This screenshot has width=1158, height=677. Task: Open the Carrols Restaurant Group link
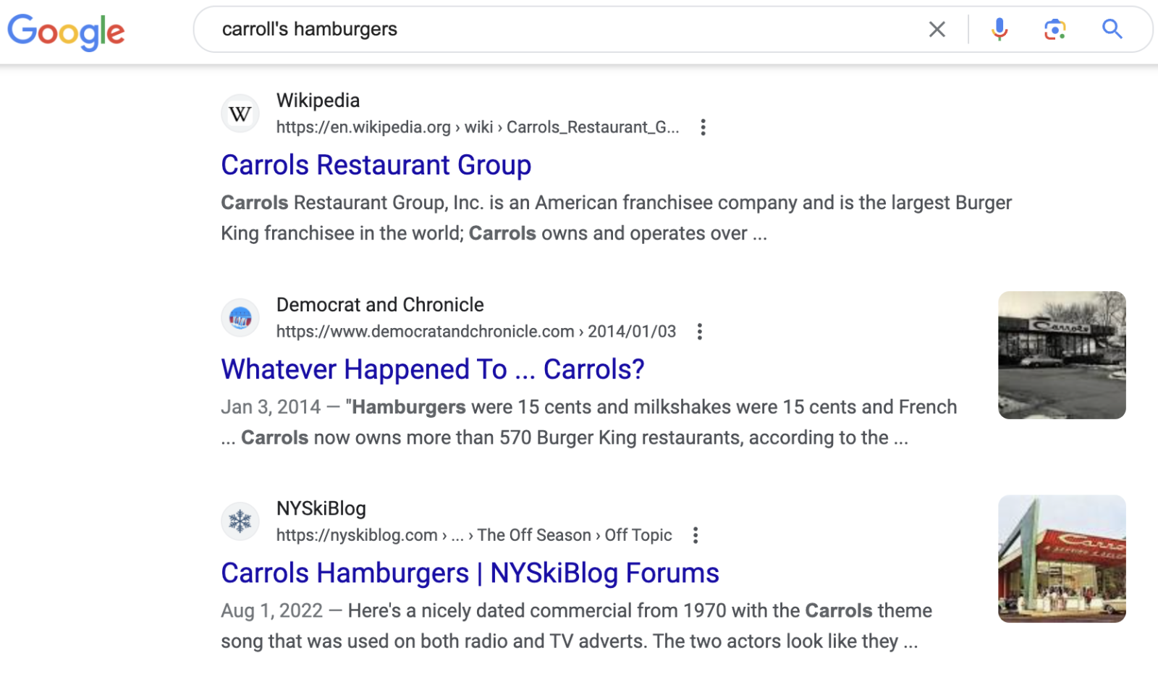point(376,165)
